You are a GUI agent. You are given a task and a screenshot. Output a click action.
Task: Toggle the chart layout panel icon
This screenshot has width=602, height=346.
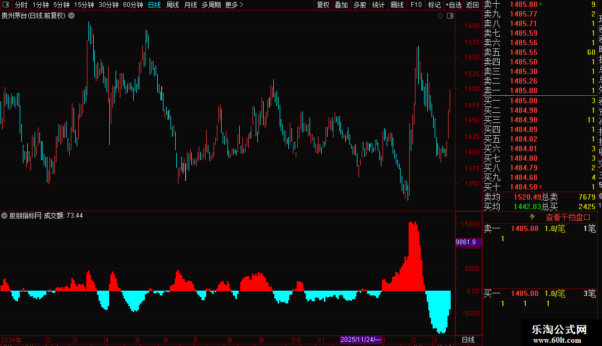click(450, 16)
